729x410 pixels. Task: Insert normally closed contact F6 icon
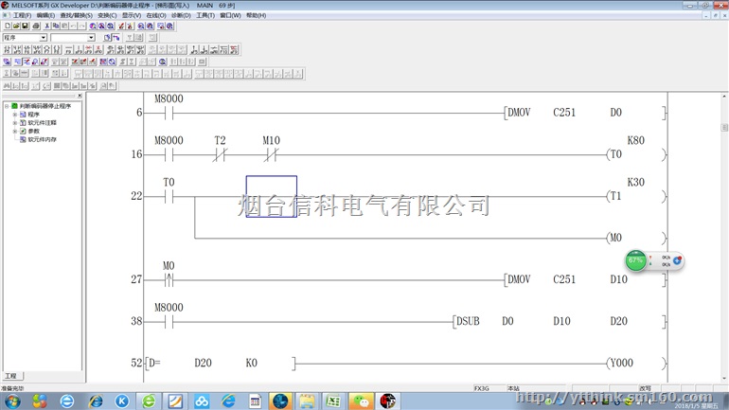coord(27,49)
